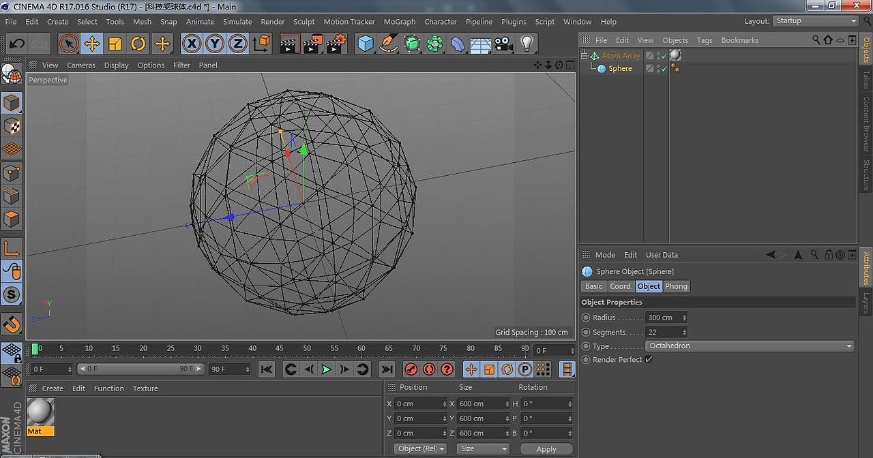Open the Size dropdown in coordinates panel
873x458 pixels.
(x=482, y=448)
